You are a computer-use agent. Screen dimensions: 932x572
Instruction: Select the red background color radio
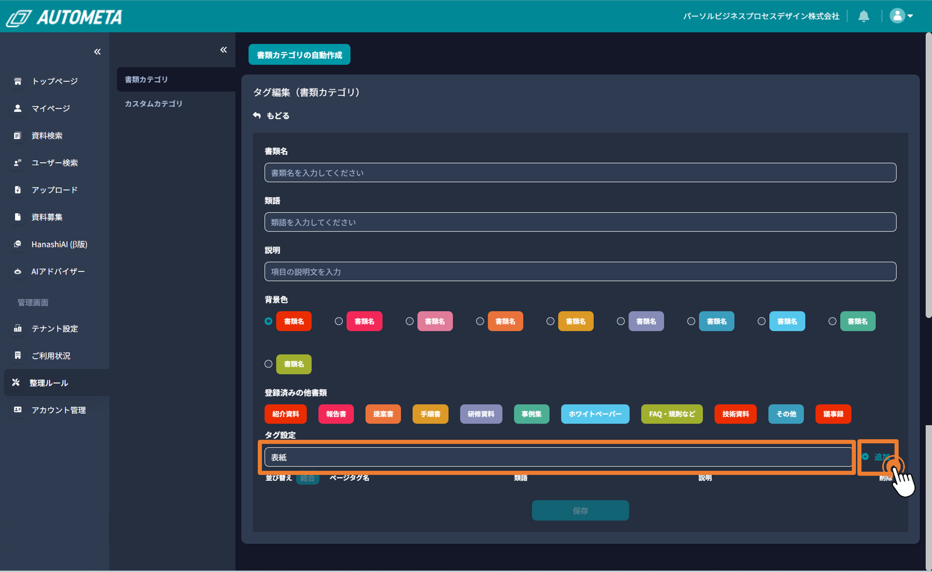(268, 321)
